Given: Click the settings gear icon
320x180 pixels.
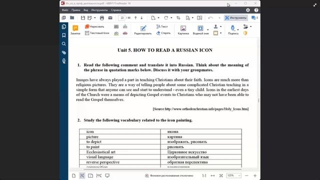Looking at the screenshot, I should 248,10.
